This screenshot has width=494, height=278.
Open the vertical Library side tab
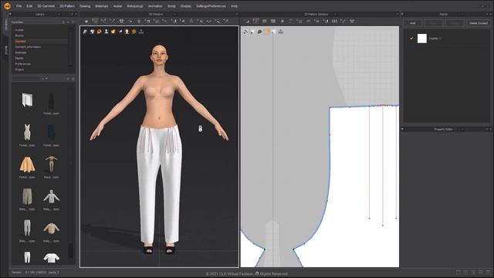click(5, 24)
